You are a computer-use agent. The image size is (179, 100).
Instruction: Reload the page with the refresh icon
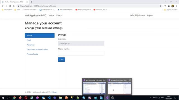coord(10,6)
